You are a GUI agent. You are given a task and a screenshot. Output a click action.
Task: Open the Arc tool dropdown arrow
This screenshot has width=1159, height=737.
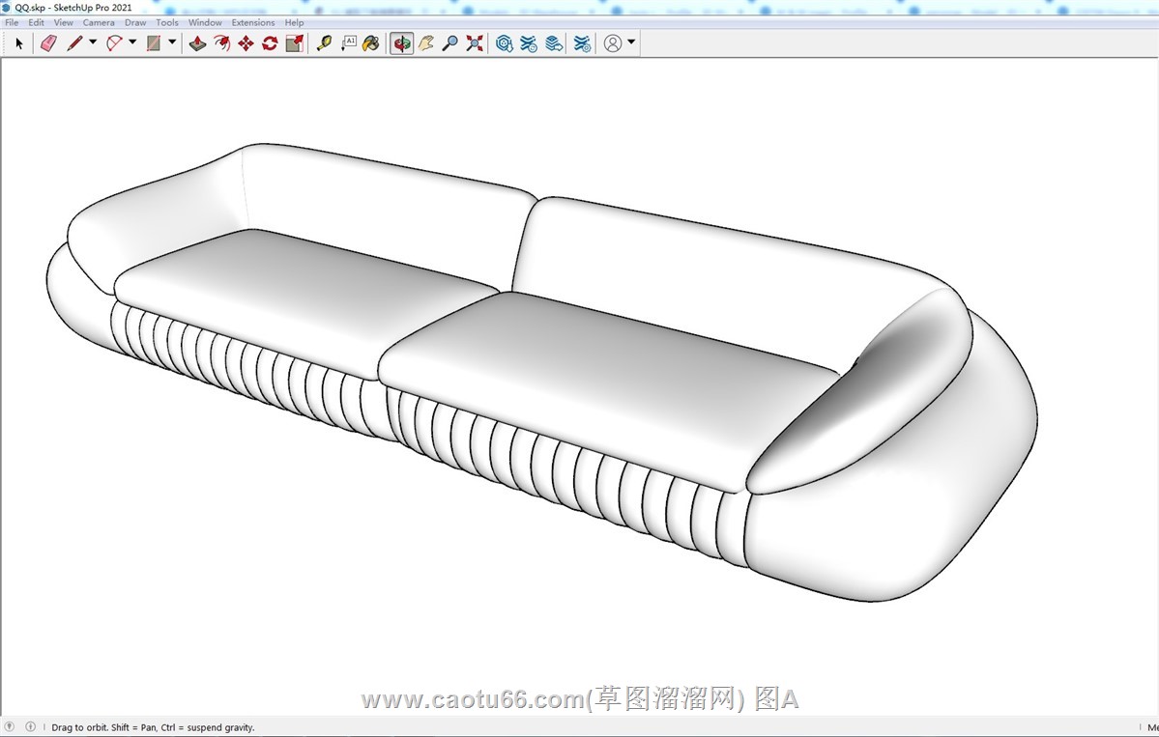coord(132,43)
